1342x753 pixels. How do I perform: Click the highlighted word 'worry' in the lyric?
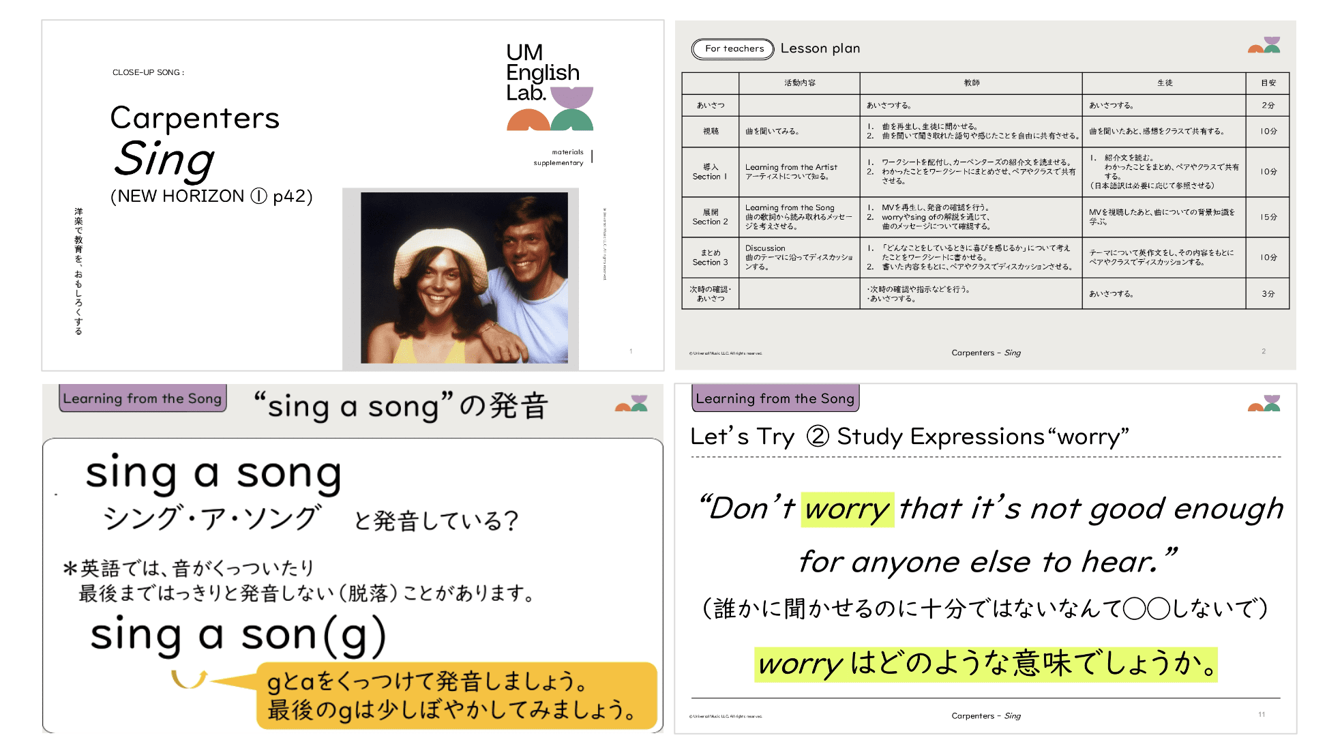pyautogui.click(x=847, y=509)
